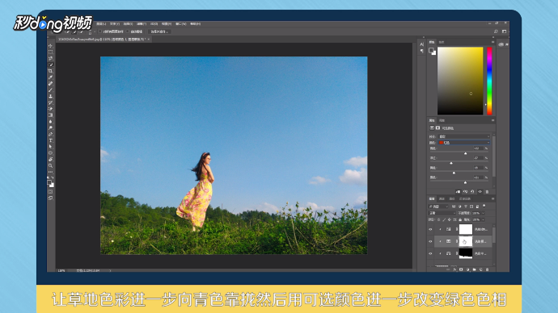Open the Select (S) menu
This screenshot has width=558, height=313.
[128, 23]
